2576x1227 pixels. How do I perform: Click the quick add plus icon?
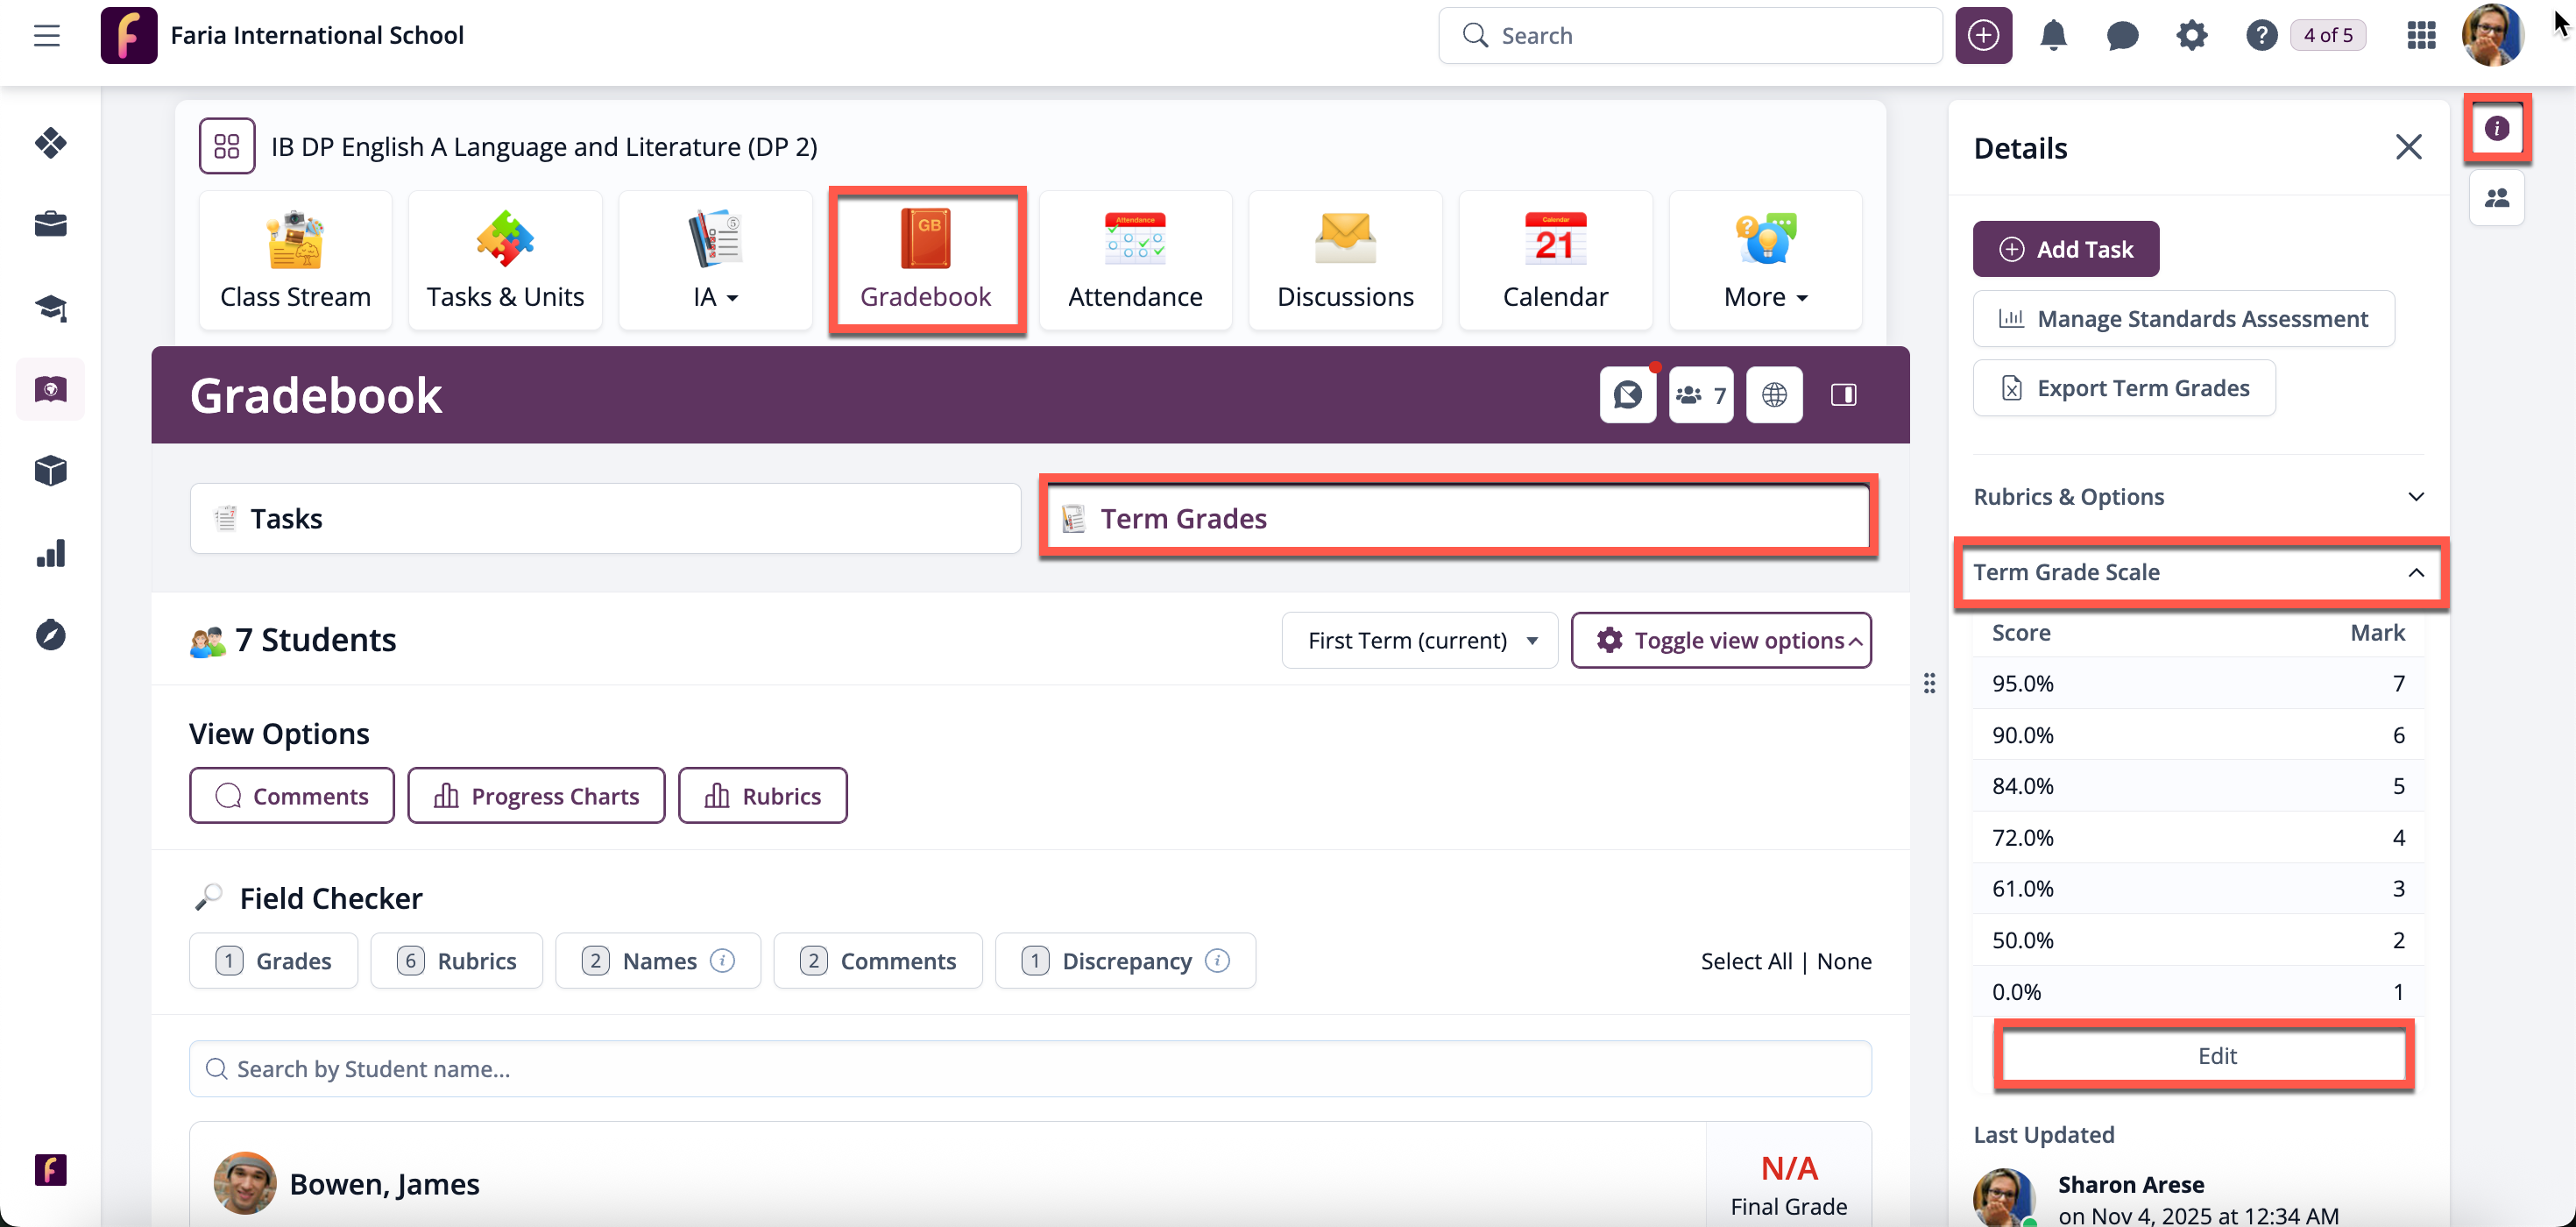(1983, 36)
